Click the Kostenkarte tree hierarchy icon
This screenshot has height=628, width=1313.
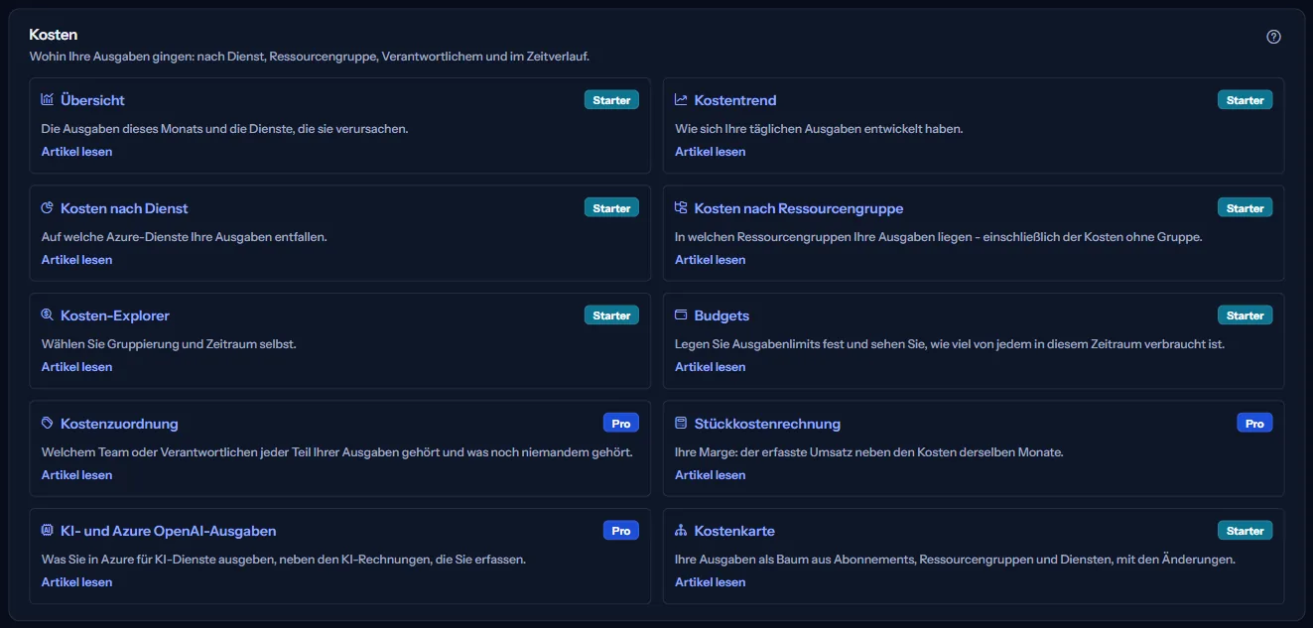(681, 530)
